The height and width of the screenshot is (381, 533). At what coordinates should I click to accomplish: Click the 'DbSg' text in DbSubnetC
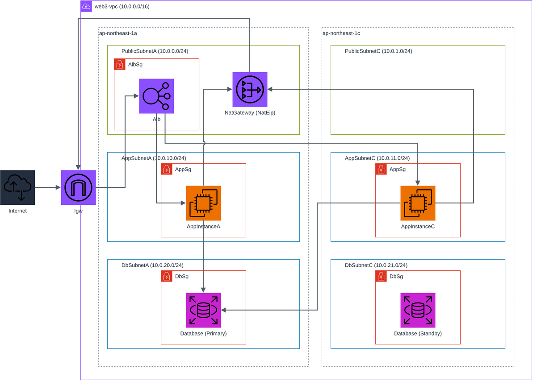[x=396, y=277]
